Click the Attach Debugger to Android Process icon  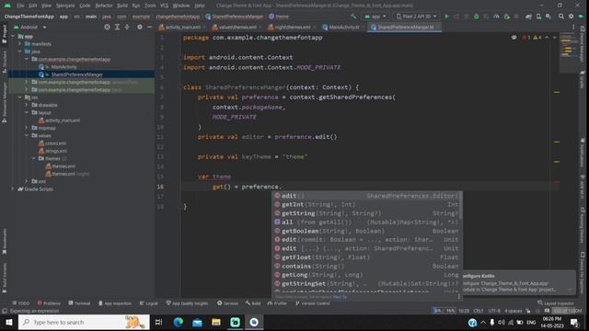pyautogui.click(x=506, y=17)
